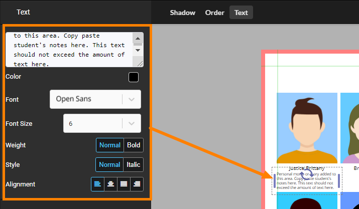Select center text alignment icon
This screenshot has width=359, height=209.
coord(110,184)
